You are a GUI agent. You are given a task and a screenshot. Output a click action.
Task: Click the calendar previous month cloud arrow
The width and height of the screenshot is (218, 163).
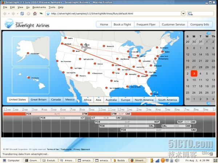pyautogui.click(x=209, y=33)
